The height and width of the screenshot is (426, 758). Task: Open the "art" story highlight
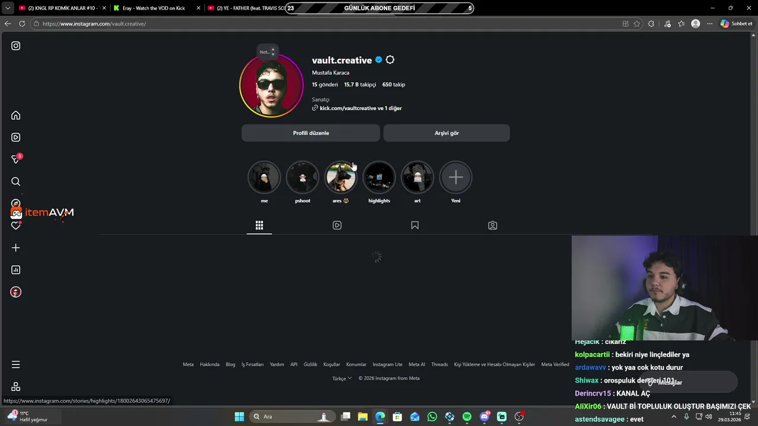tap(417, 177)
